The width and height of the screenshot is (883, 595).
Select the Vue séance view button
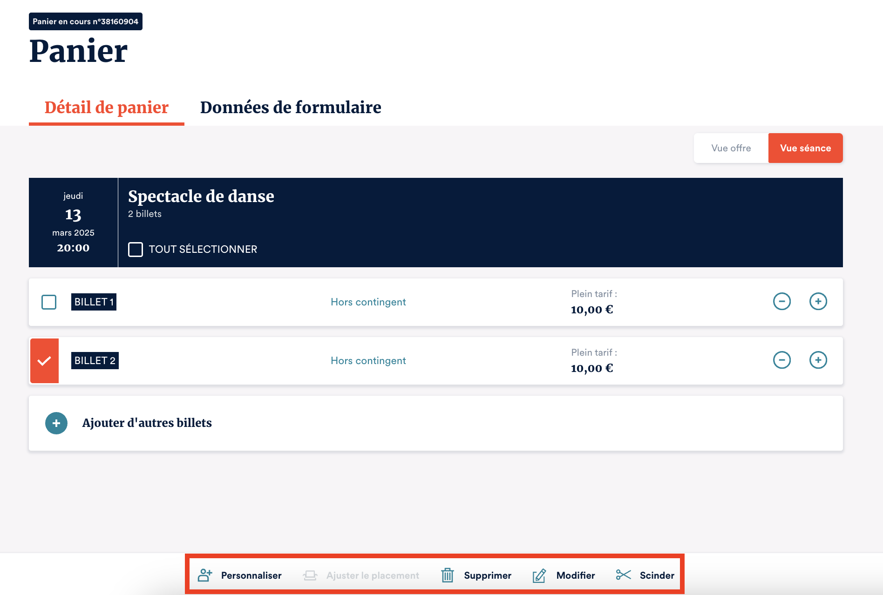[x=805, y=148]
